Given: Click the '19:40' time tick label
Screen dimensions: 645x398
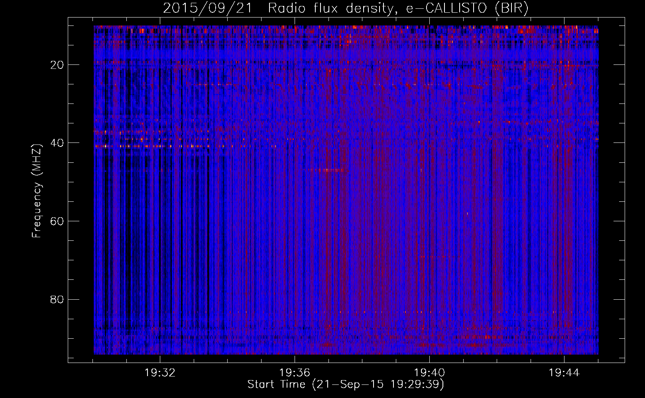Looking at the screenshot, I should 429,373.
